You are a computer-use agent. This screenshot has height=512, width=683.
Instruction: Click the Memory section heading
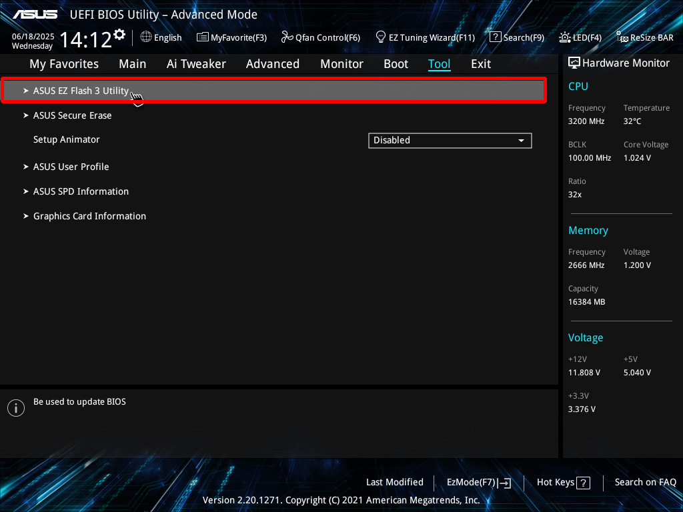588,230
